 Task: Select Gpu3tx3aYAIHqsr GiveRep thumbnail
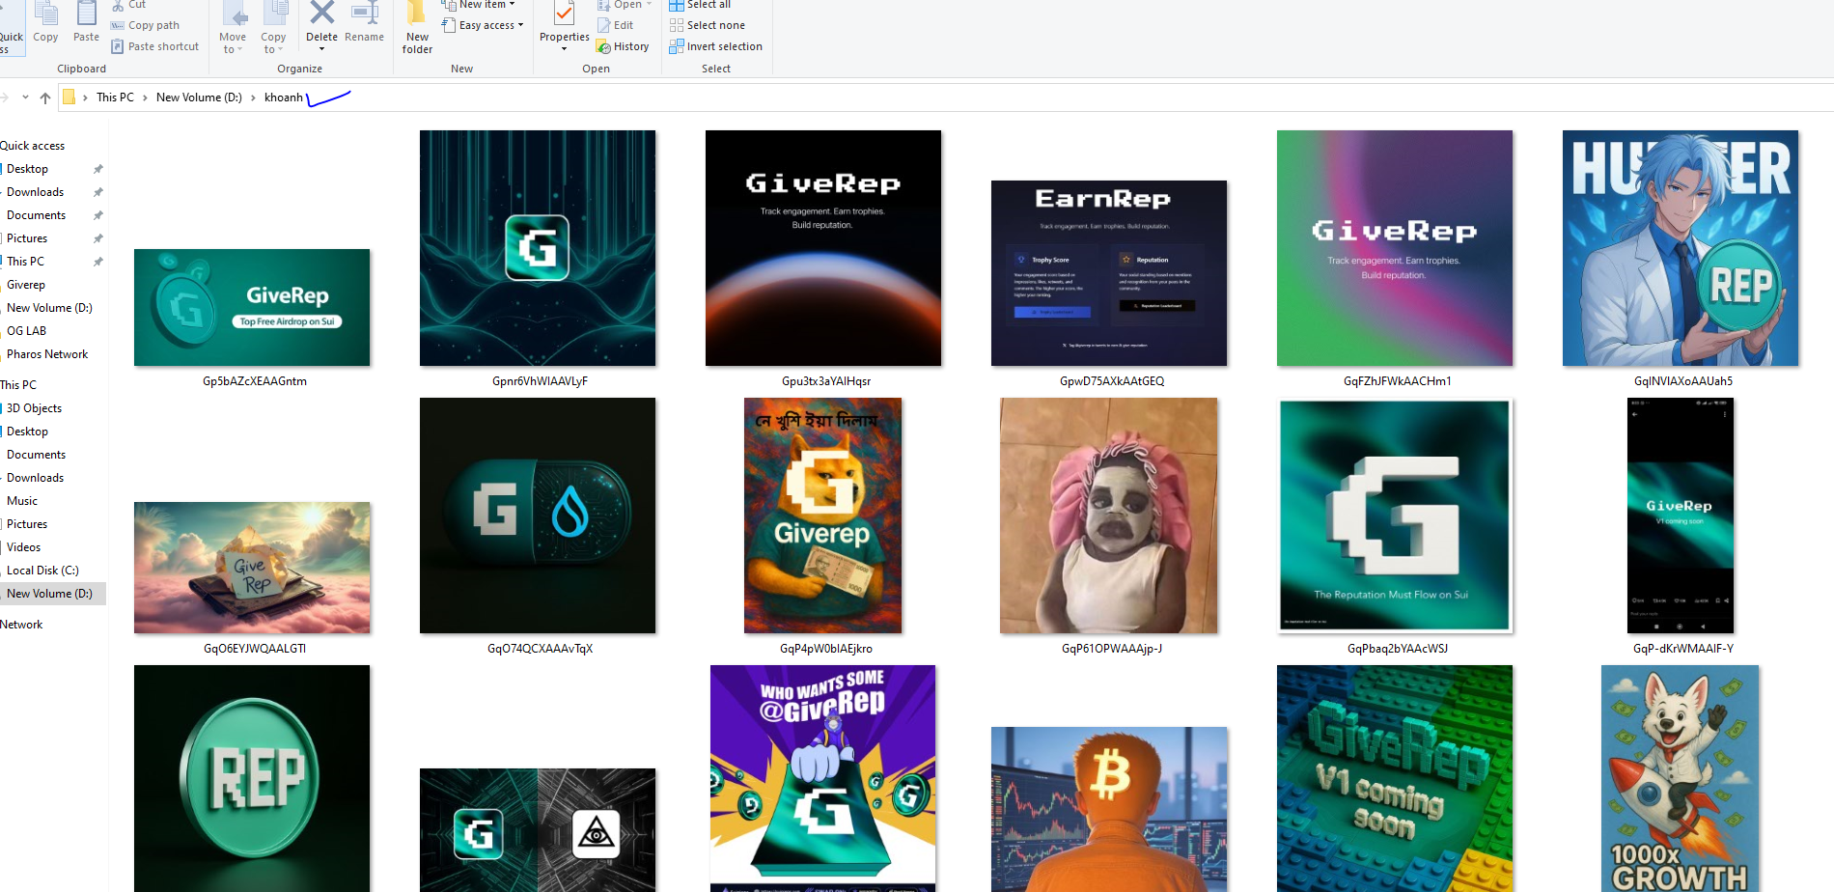click(x=823, y=248)
